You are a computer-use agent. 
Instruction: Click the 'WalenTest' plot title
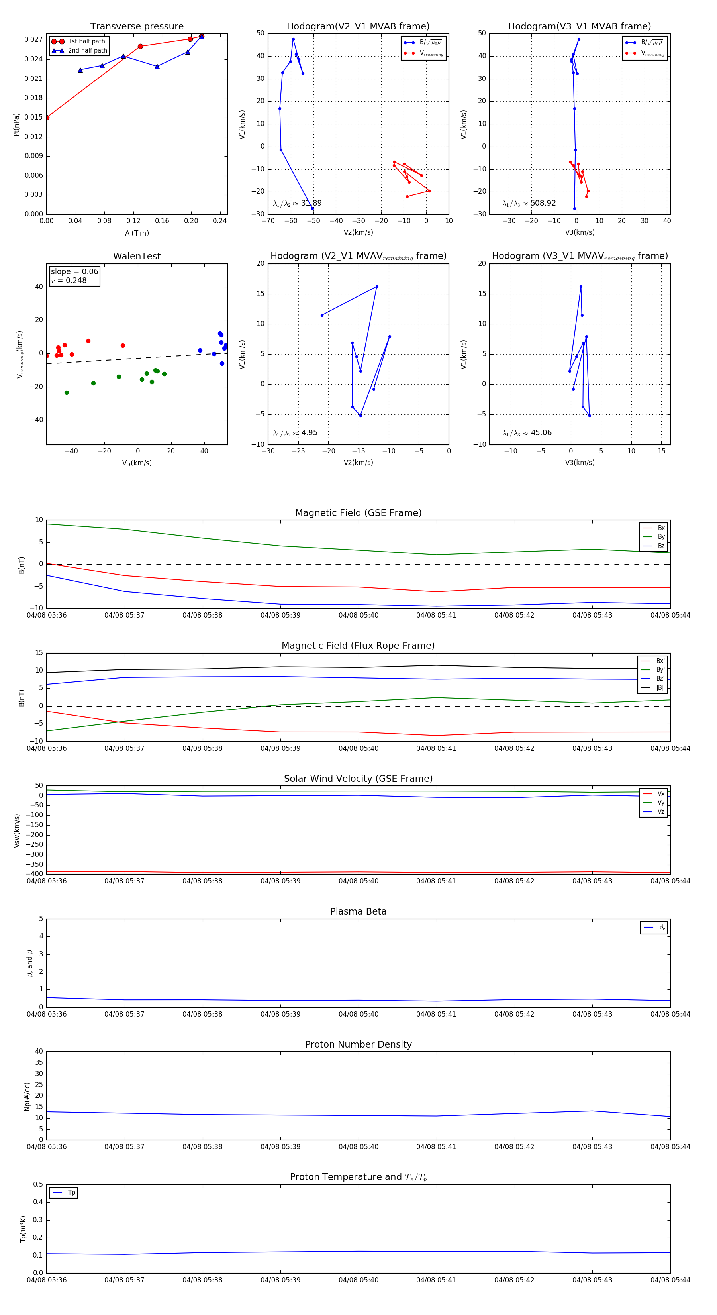(x=137, y=256)
